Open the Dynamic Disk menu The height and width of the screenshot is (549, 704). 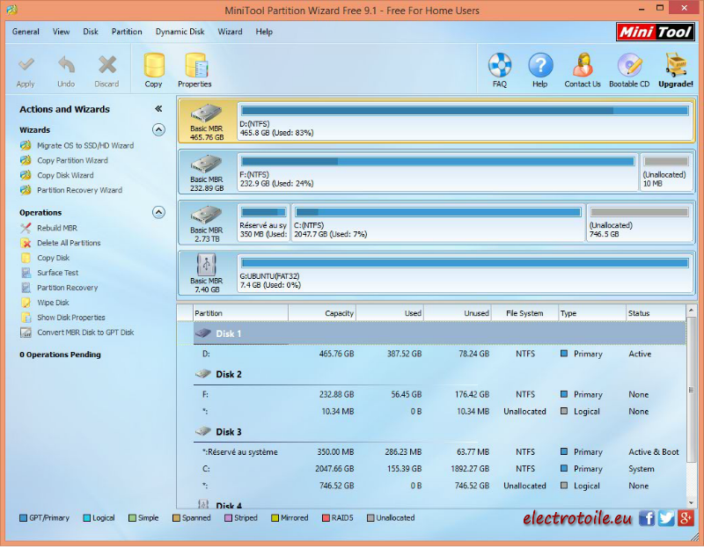coord(180,32)
